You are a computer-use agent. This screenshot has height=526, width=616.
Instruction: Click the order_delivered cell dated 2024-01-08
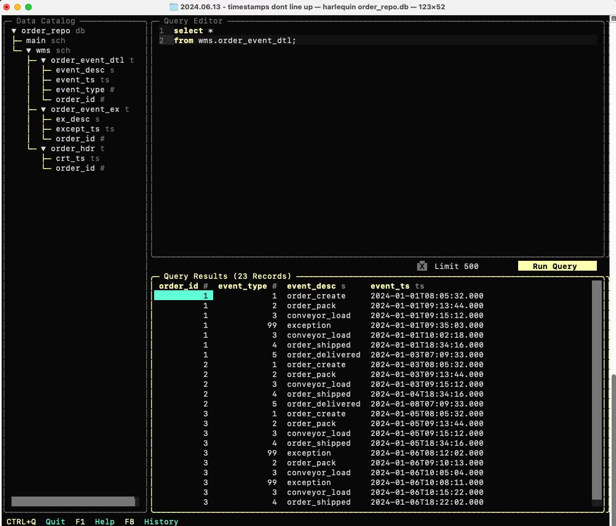pos(324,404)
